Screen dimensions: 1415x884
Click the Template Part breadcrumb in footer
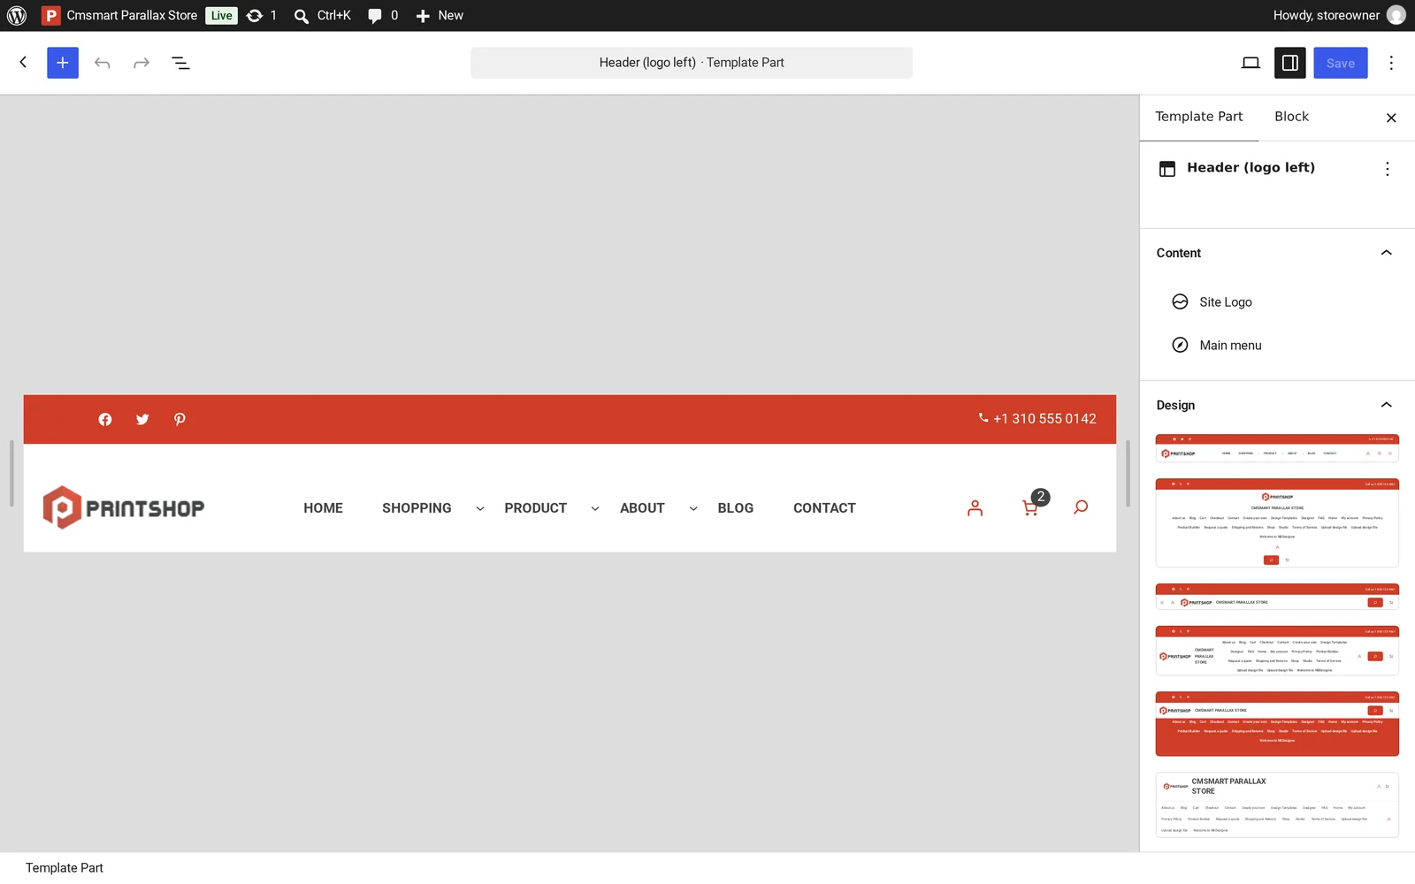point(65,868)
